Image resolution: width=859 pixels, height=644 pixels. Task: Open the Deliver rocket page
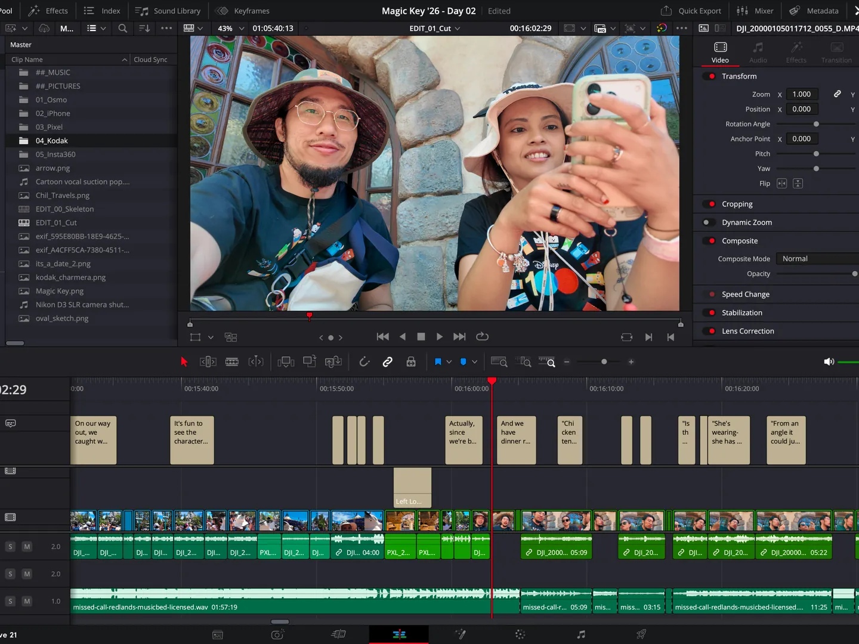[x=641, y=634]
